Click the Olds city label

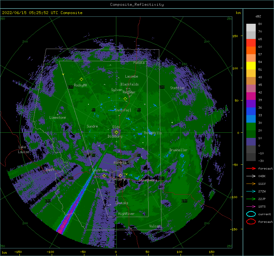pos(116,127)
